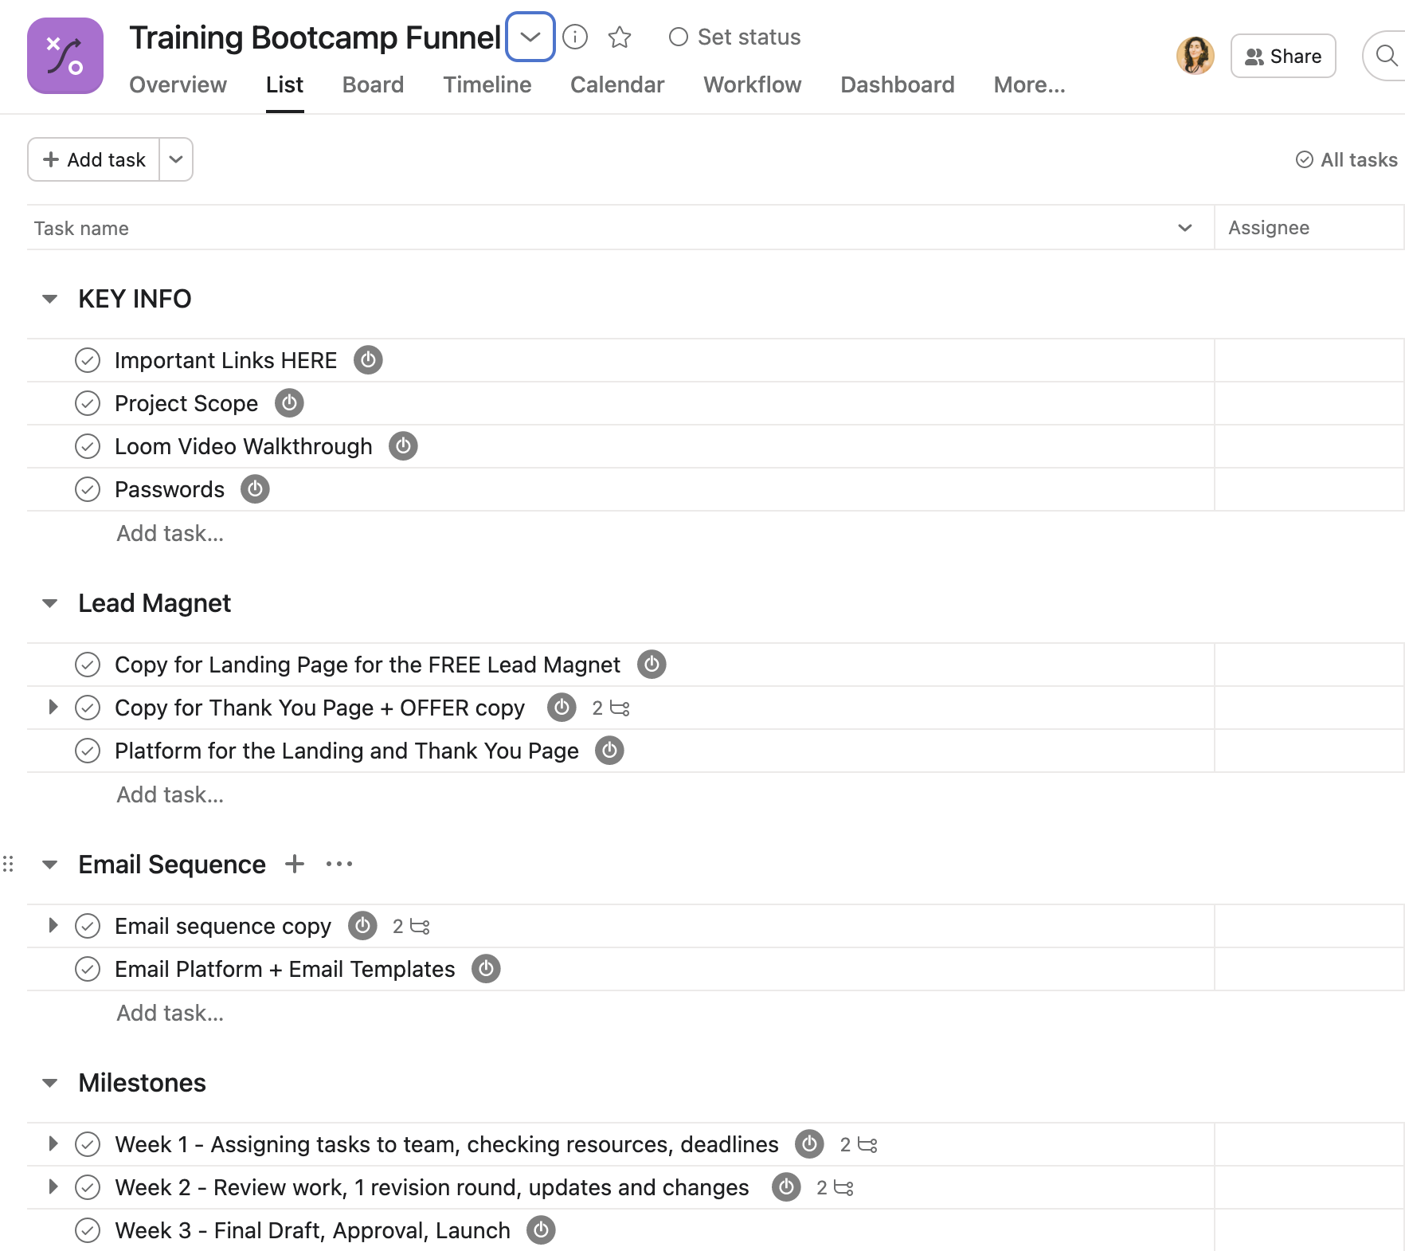This screenshot has height=1251, width=1405.
Task: Click round icon beside Week 1 task
Action: pyautogui.click(x=809, y=1144)
